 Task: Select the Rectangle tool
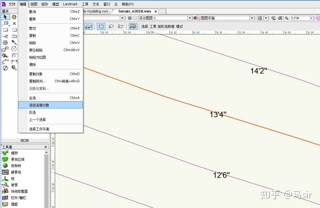click(x=6, y=30)
